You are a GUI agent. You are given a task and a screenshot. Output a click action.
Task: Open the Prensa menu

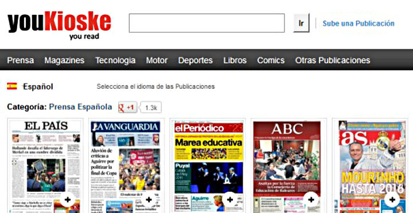tap(21, 60)
